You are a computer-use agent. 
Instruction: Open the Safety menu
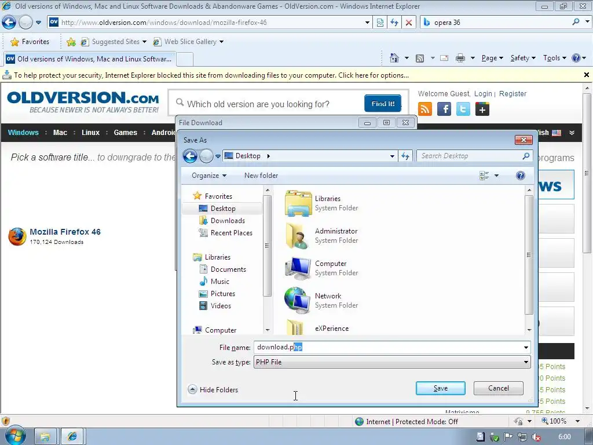[523, 58]
